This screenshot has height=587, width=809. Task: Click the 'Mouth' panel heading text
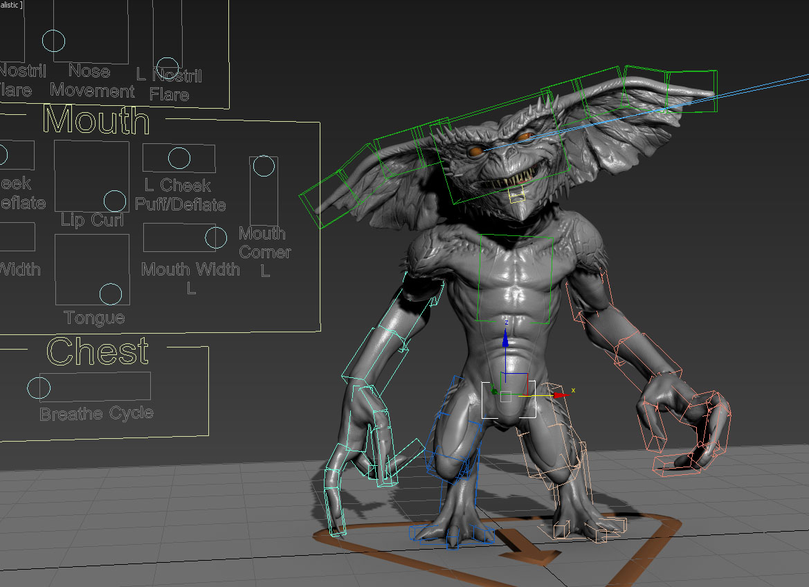[96, 120]
